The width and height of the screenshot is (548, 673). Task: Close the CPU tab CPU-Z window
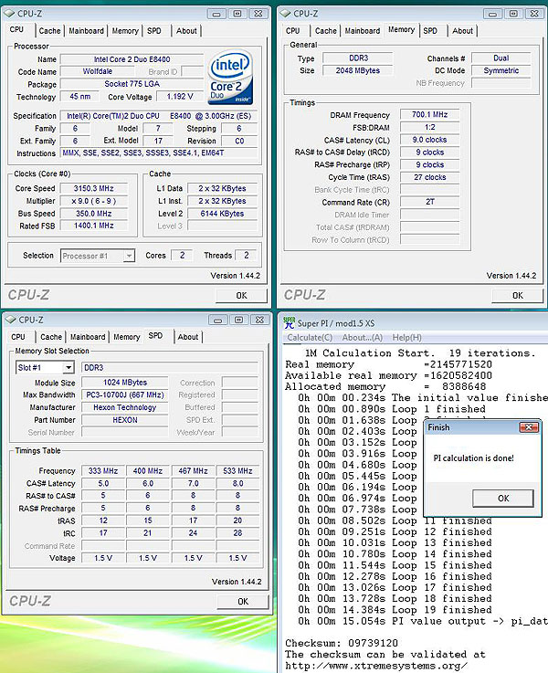pyautogui.click(x=258, y=14)
